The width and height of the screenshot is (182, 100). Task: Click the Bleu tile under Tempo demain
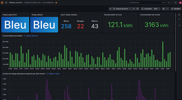(44, 25)
